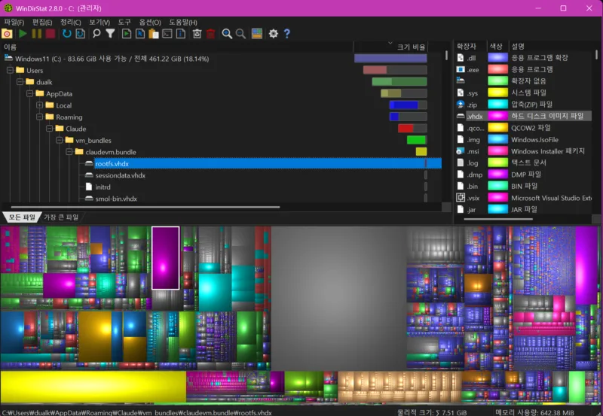This screenshot has width=603, height=416.
Task: Click the .exe red color swatch
Action: (x=497, y=69)
